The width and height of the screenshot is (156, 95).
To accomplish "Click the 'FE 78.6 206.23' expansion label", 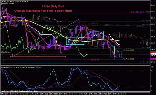I will (129, 59).
